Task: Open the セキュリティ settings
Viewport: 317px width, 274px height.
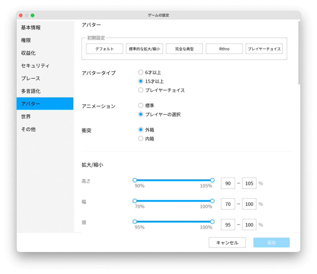Action: point(35,66)
